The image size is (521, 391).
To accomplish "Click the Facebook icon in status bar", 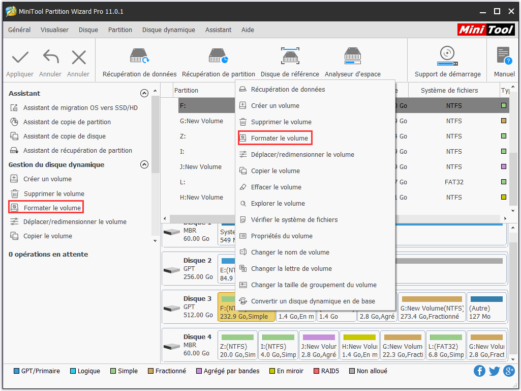I will (x=479, y=371).
